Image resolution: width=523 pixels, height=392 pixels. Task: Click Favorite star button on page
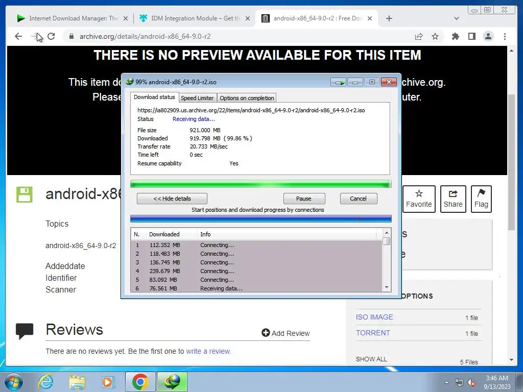pos(419,199)
